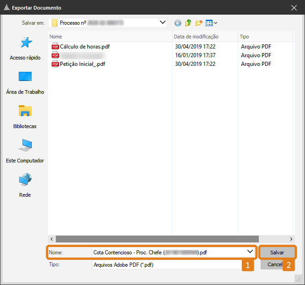The image size is (305, 285).
Task: Click the Back navigation arrow icon
Action: click(x=178, y=23)
